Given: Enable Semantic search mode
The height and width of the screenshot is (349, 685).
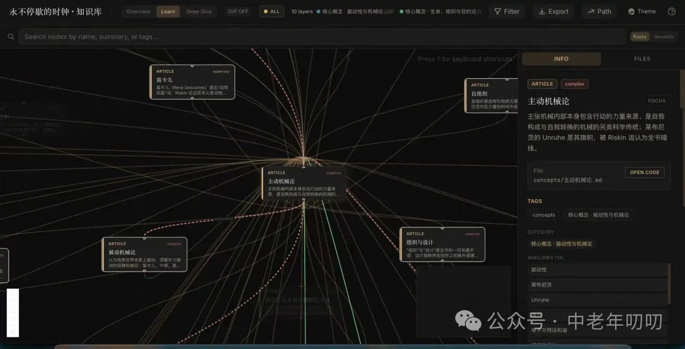Looking at the screenshot, I should pos(664,37).
